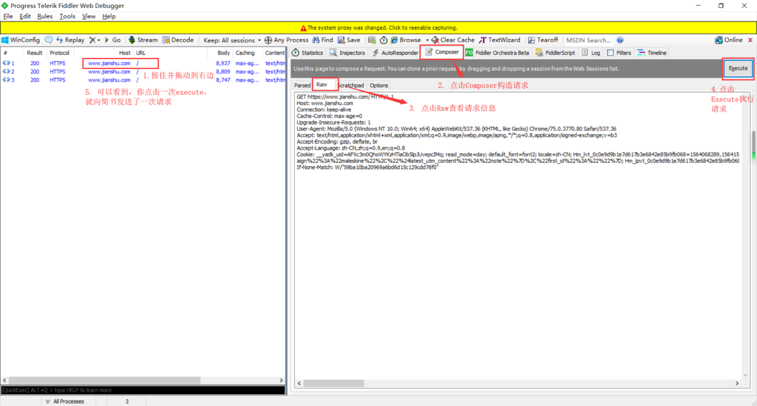The width and height of the screenshot is (757, 406).
Task: Open Find sessions dialog
Action: pyautogui.click(x=322, y=40)
